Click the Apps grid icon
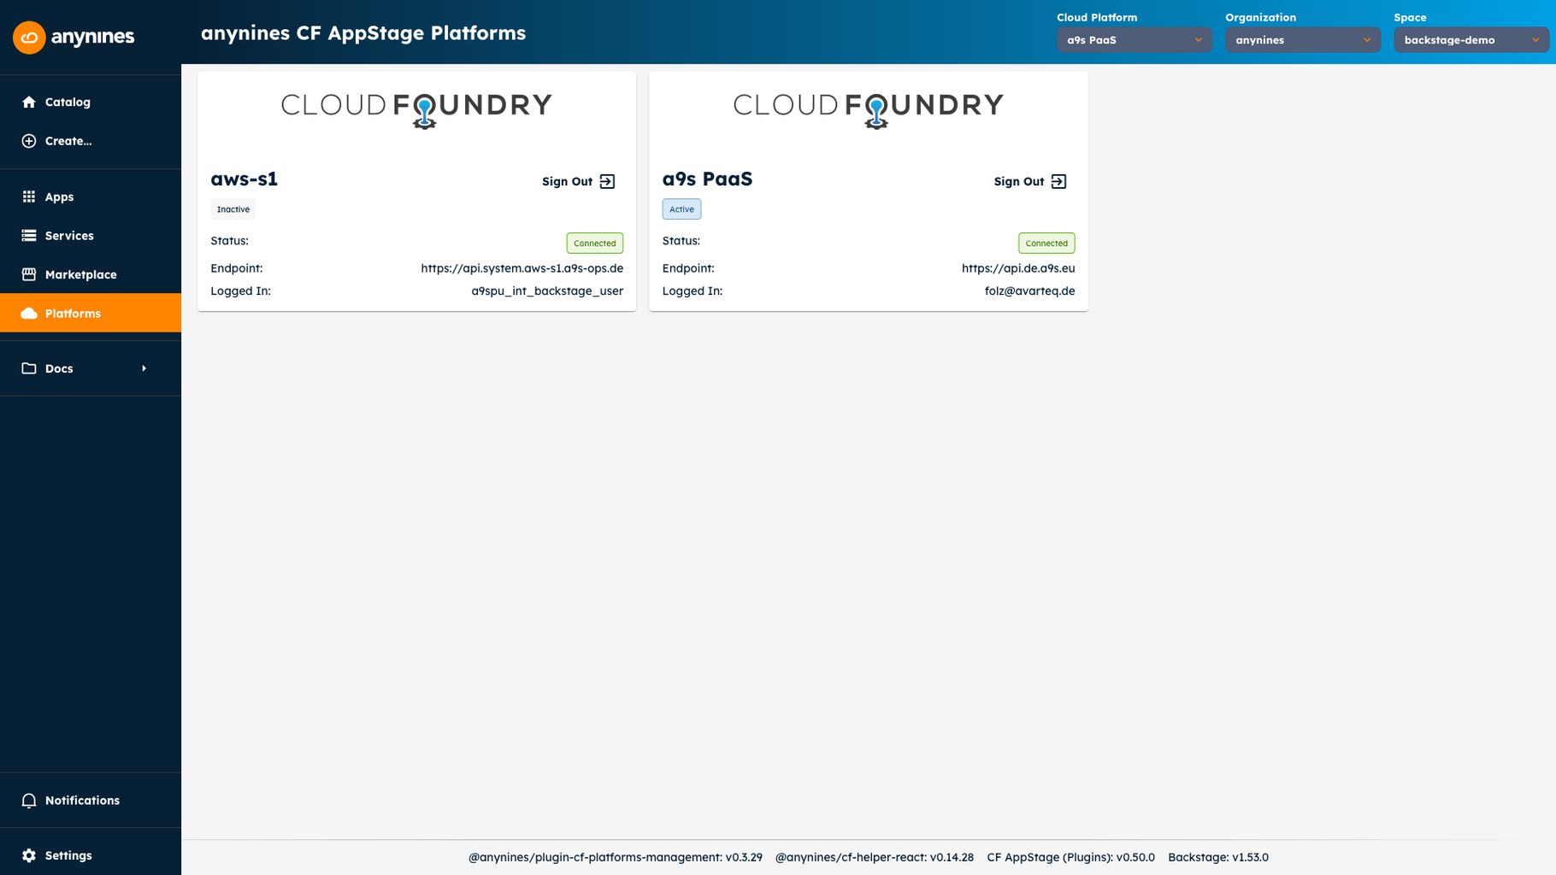 click(x=29, y=197)
